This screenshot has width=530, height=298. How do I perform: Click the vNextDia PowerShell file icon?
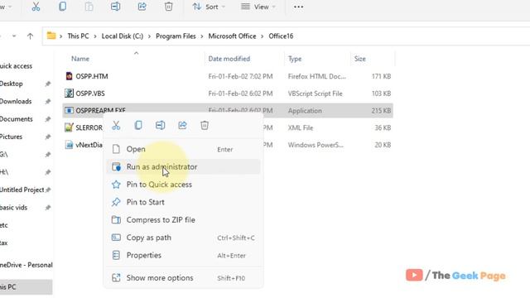coord(69,145)
